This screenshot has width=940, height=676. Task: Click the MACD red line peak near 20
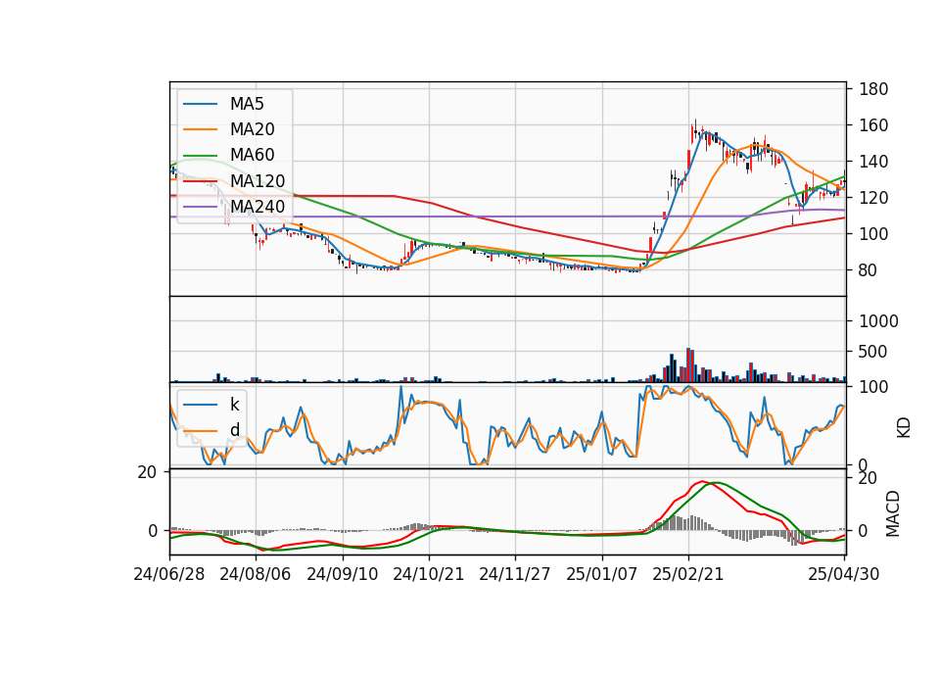(x=702, y=482)
